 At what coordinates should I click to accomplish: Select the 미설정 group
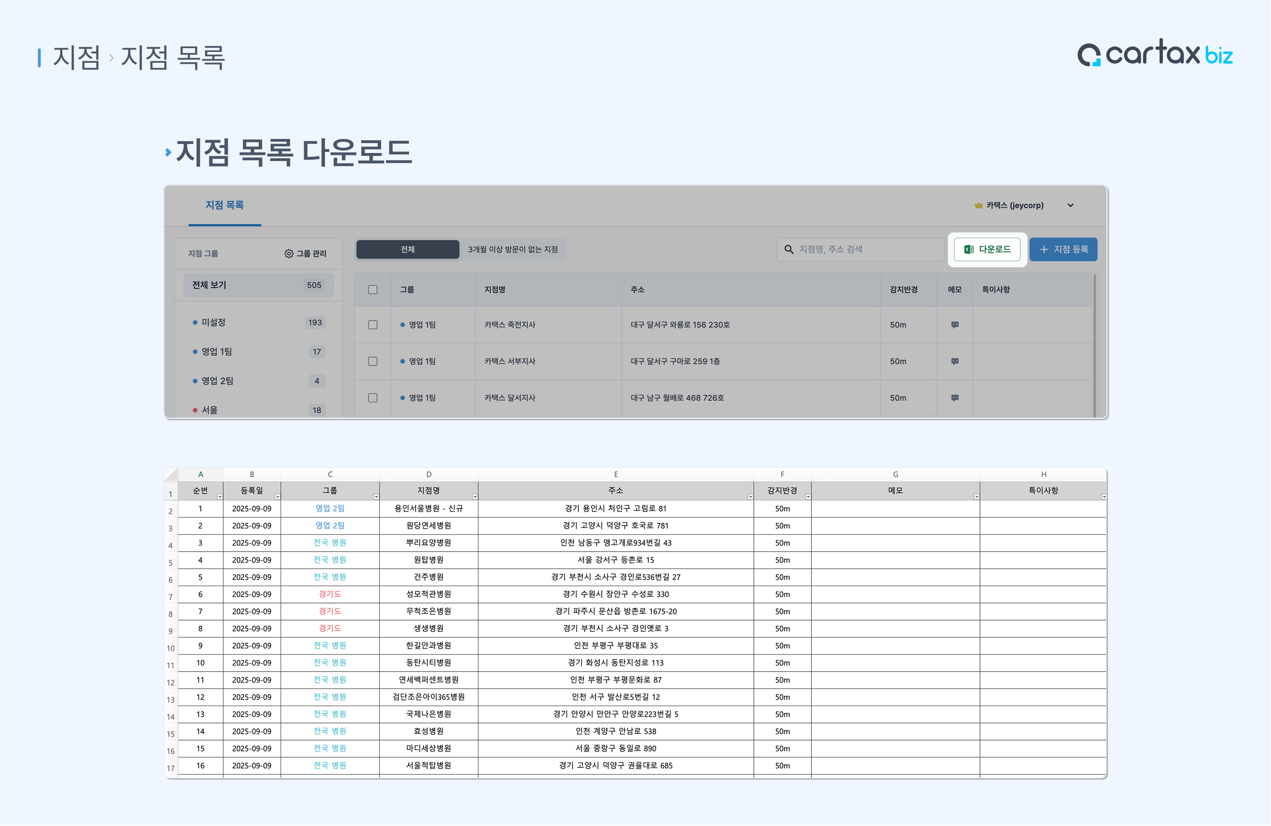click(258, 323)
